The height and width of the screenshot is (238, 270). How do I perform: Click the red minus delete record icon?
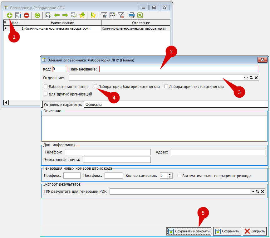[27, 15]
